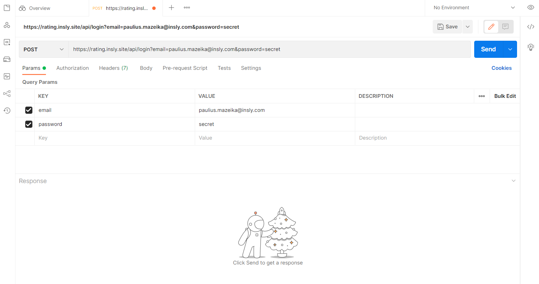Switch to the Body tab
Screen dimensions: 539x284
point(146,68)
